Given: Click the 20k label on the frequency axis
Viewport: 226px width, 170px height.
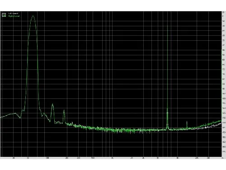Looking at the screenshot, I should point(197,158).
